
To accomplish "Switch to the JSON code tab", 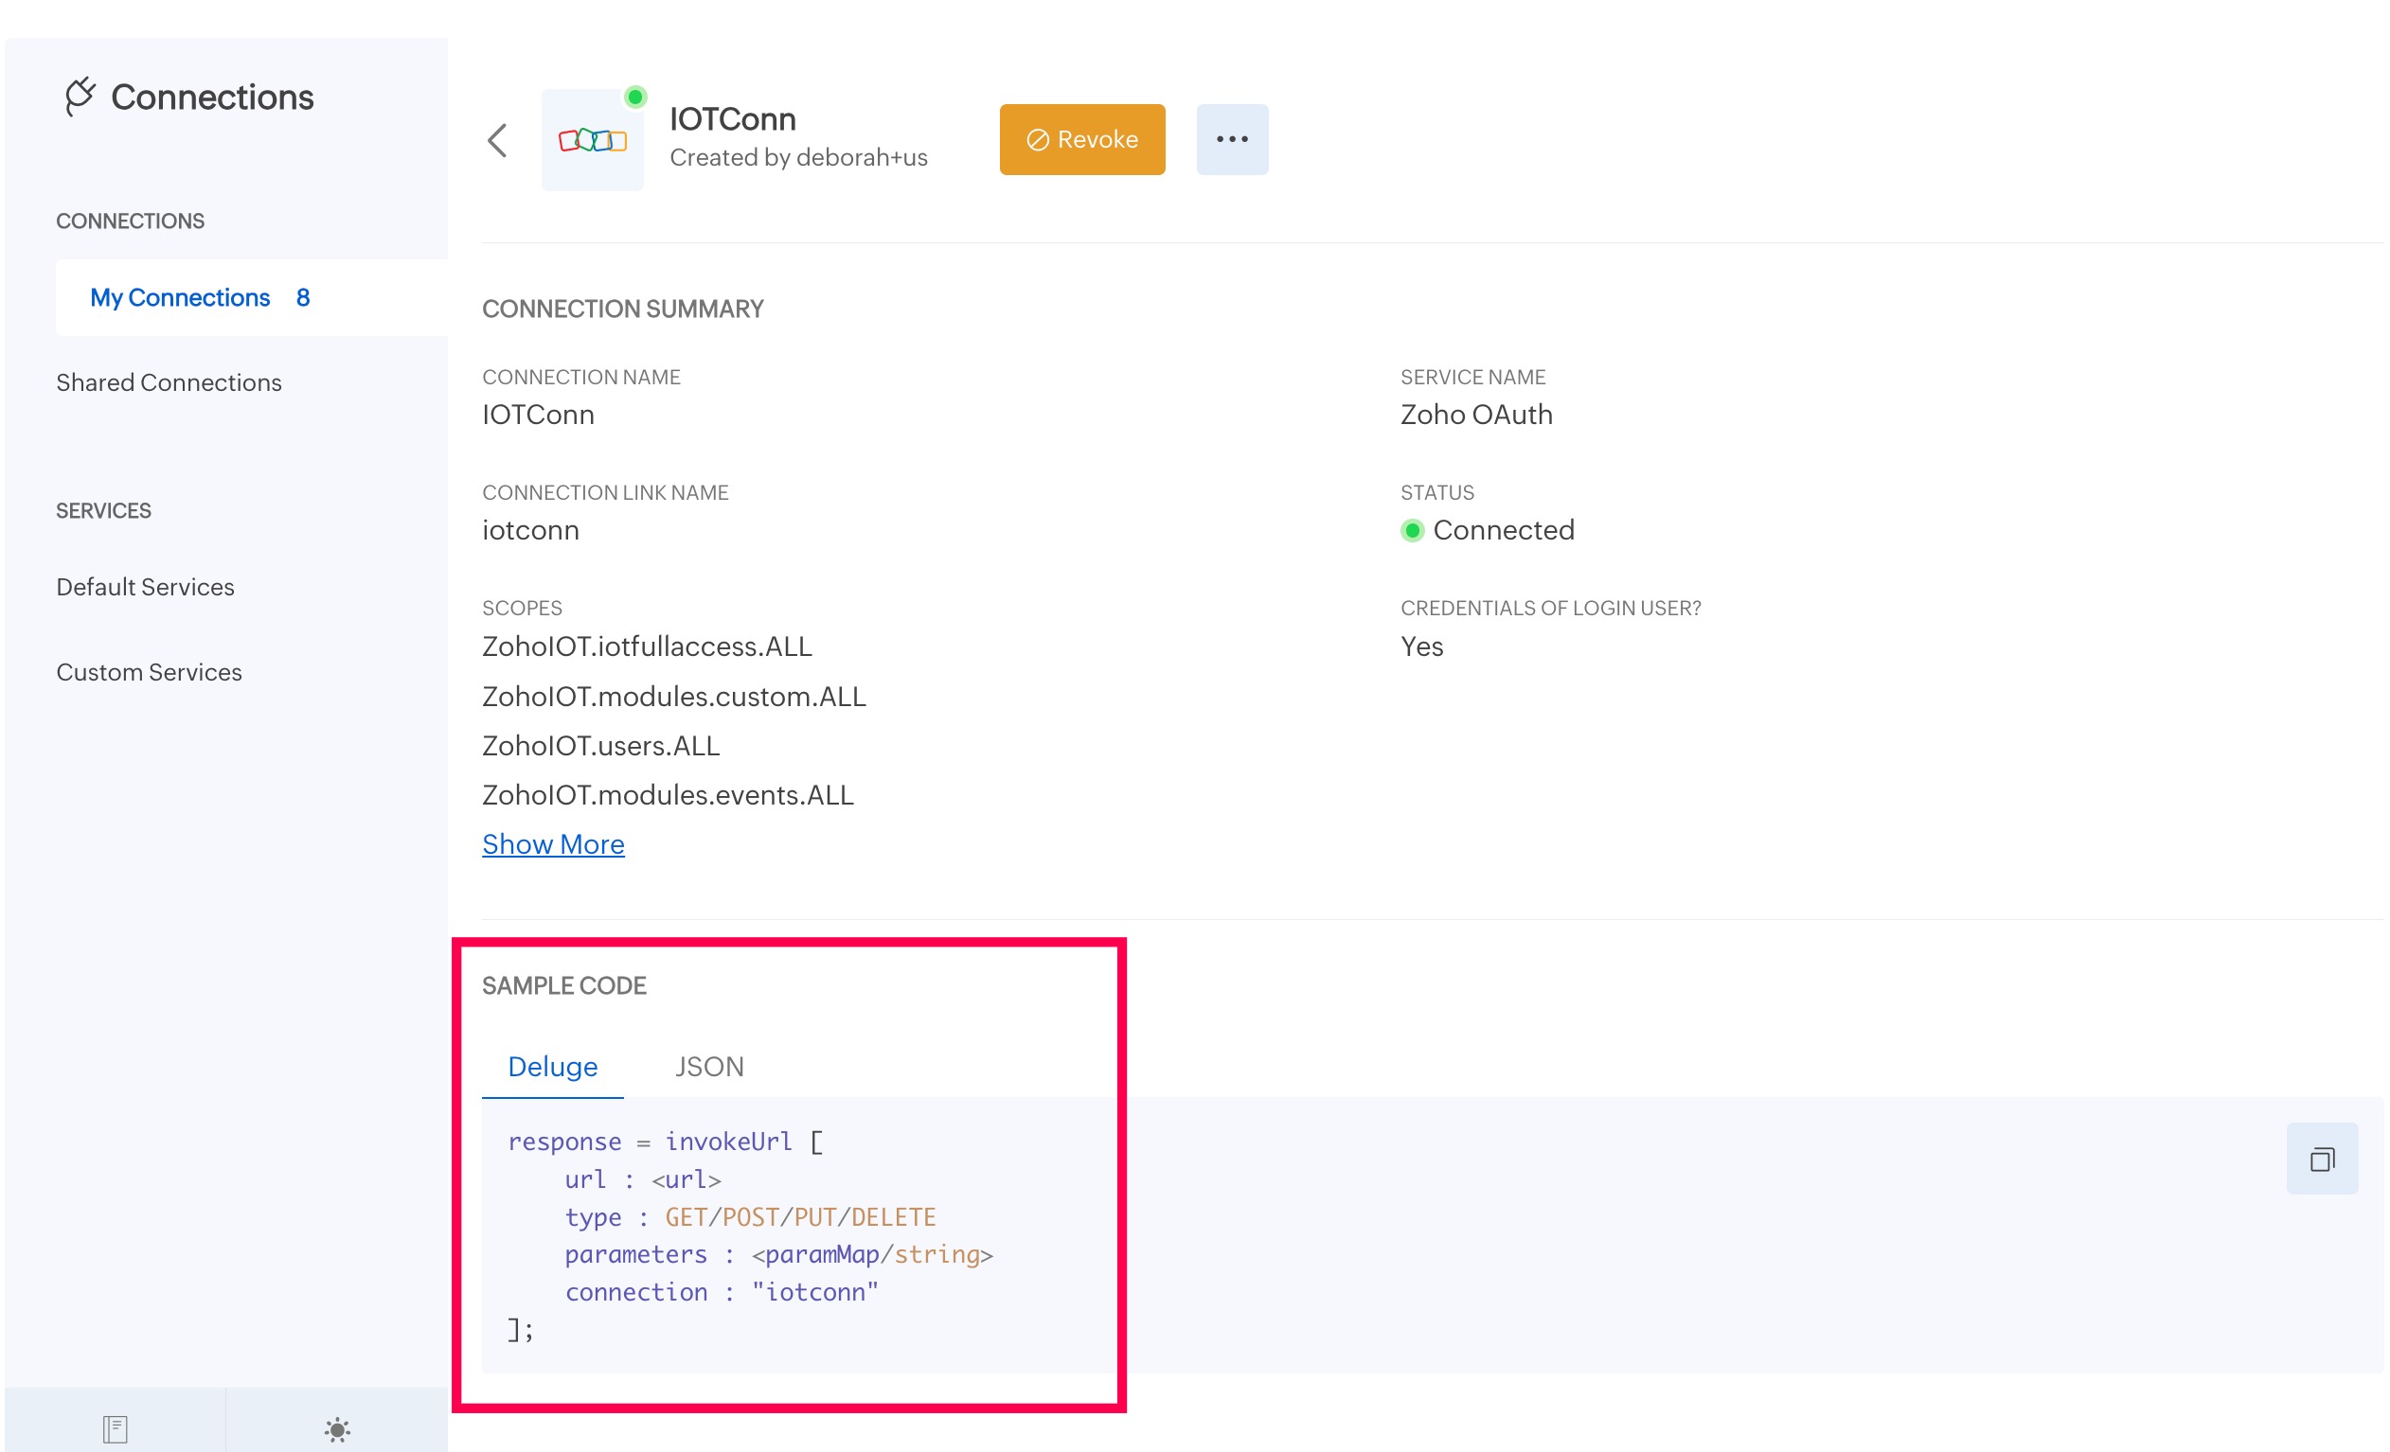I will point(709,1066).
